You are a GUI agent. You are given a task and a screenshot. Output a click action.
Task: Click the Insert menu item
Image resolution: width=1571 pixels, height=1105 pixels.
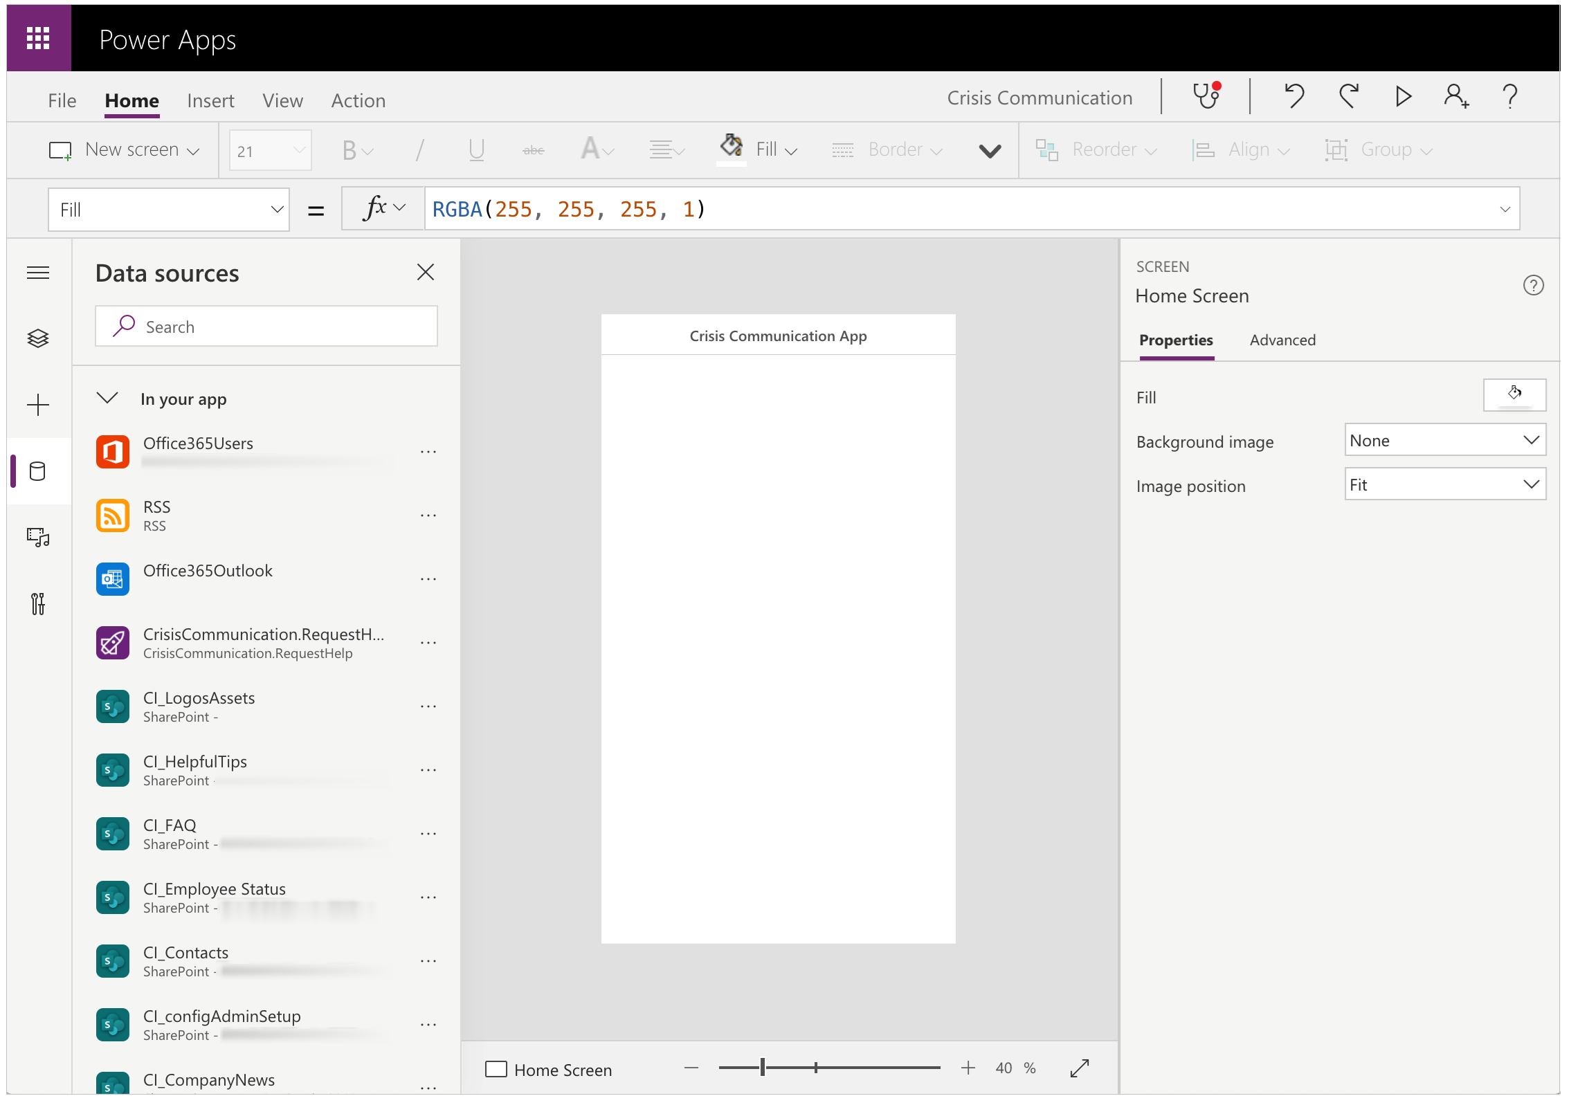[x=209, y=99]
